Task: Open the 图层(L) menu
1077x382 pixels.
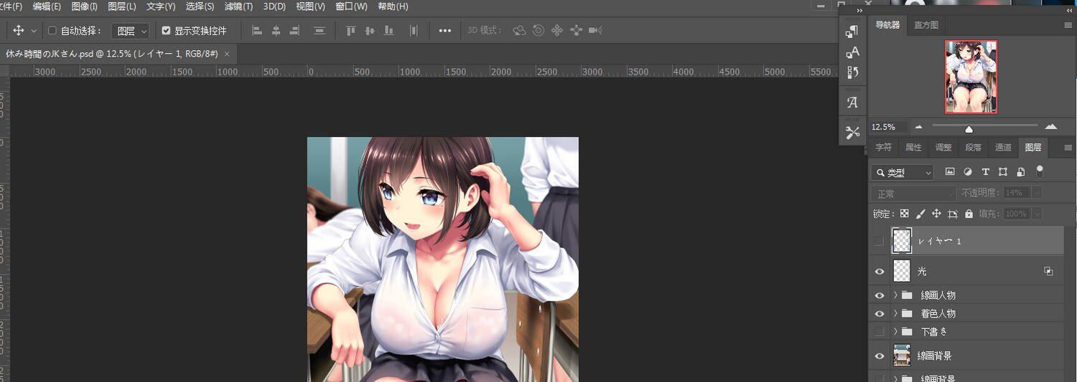Action: 122,6
